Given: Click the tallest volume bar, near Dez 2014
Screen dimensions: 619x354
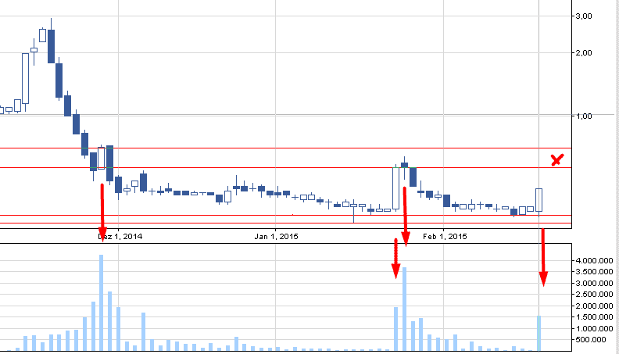Looking at the screenshot, I should coord(102,302).
